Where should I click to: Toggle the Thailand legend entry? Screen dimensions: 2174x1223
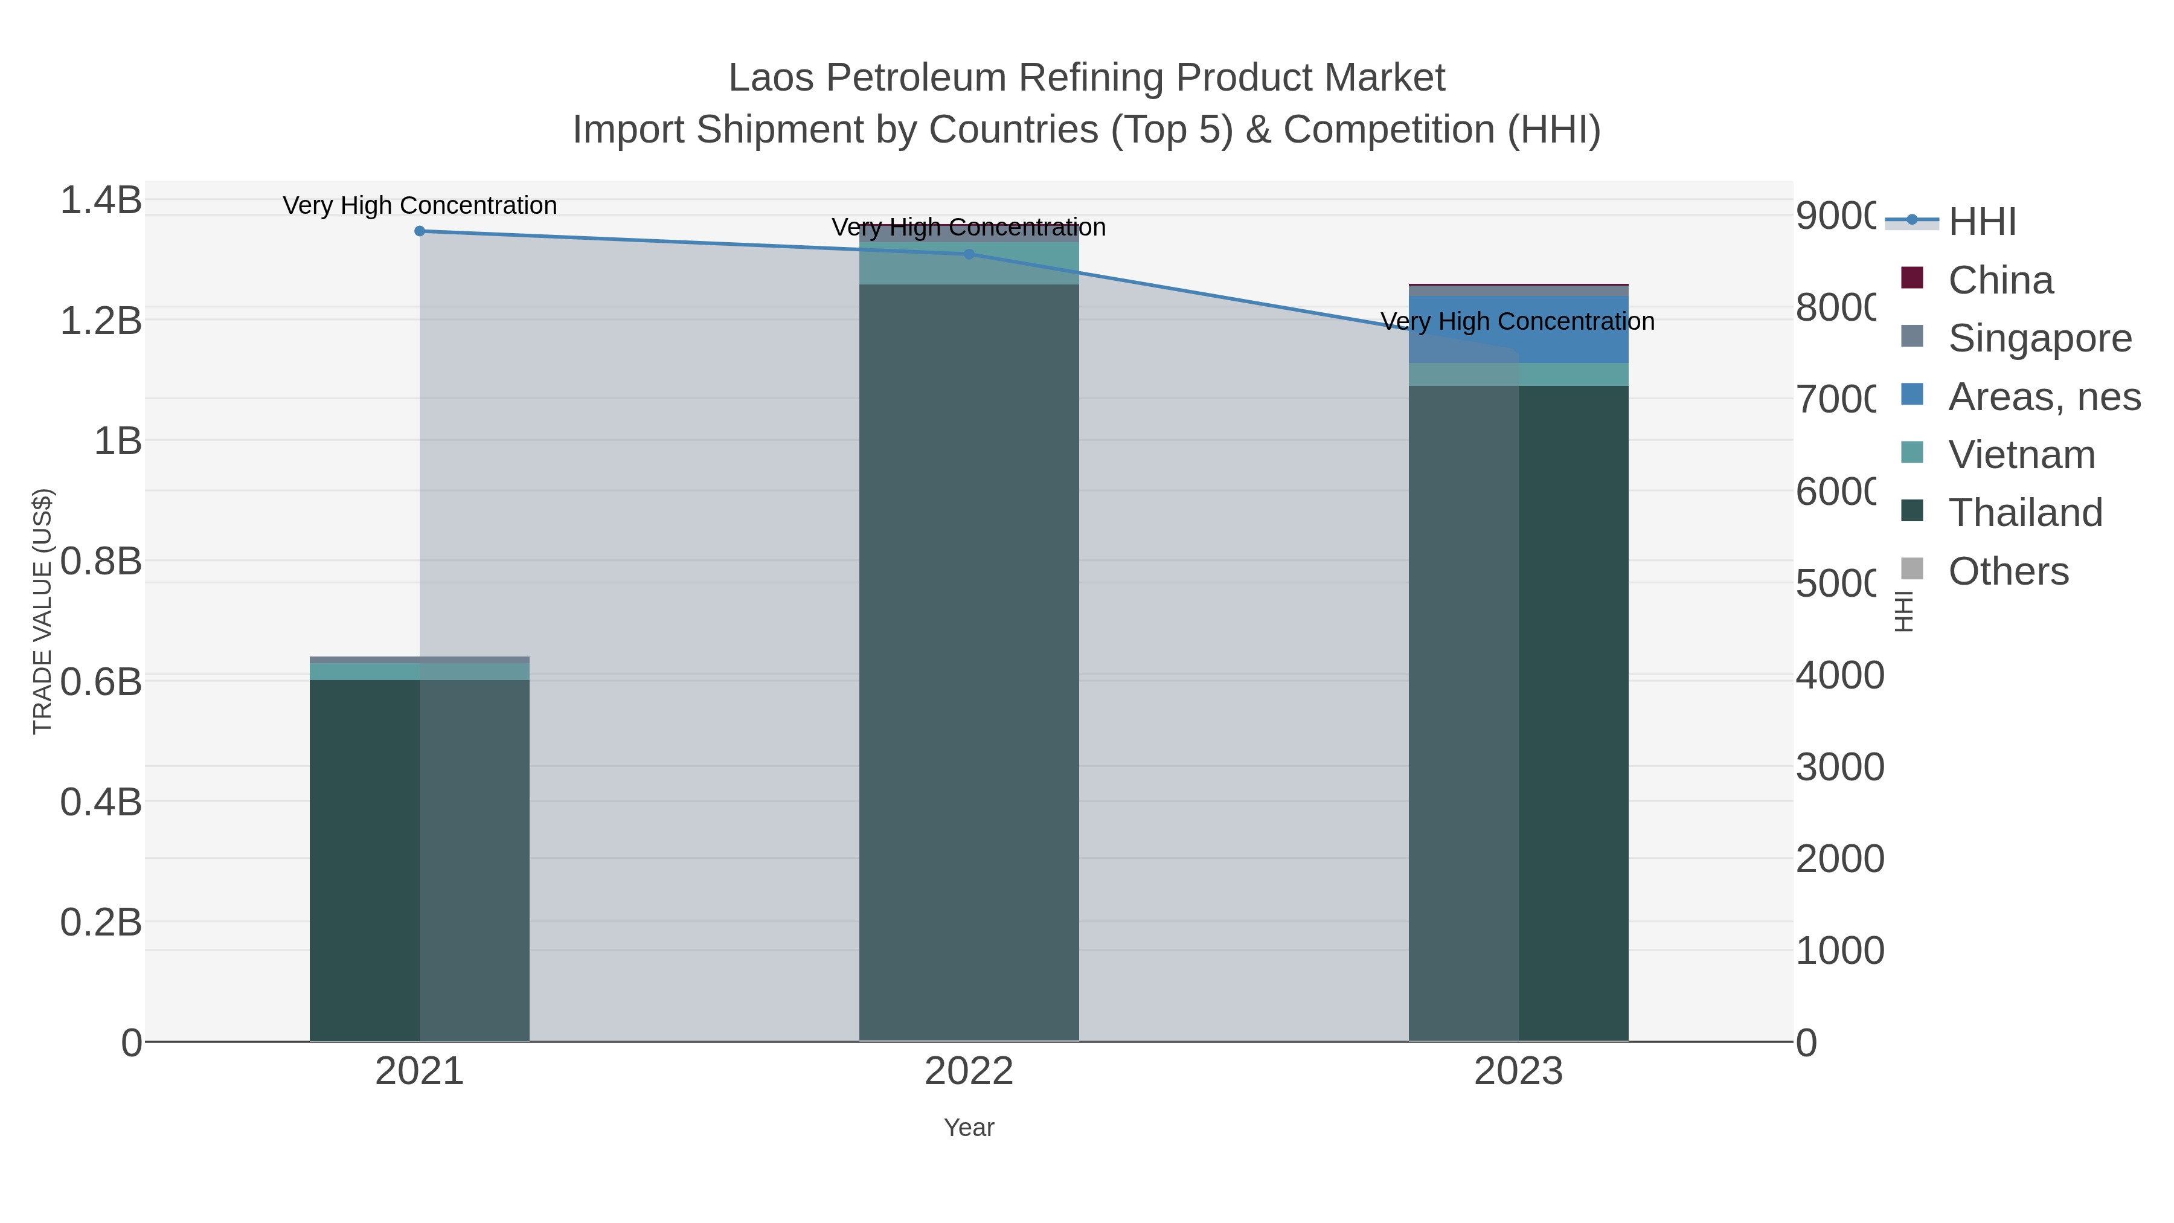(x=2001, y=512)
